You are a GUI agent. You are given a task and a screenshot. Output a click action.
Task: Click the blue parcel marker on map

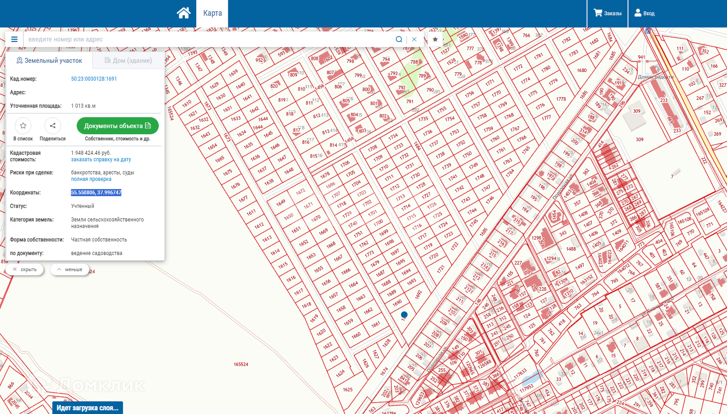coord(404,315)
